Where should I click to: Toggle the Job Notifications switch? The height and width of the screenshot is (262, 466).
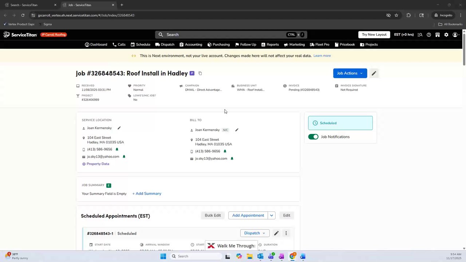point(313,137)
